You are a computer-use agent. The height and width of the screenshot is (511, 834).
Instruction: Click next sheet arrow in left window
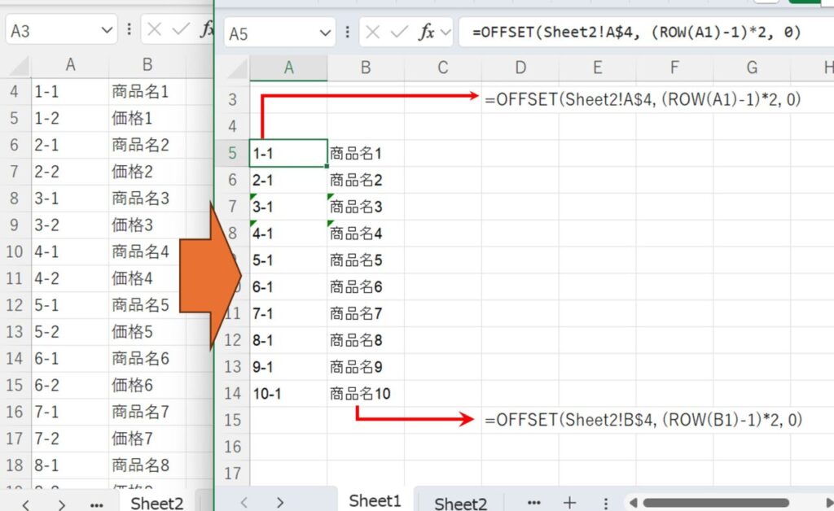62,504
